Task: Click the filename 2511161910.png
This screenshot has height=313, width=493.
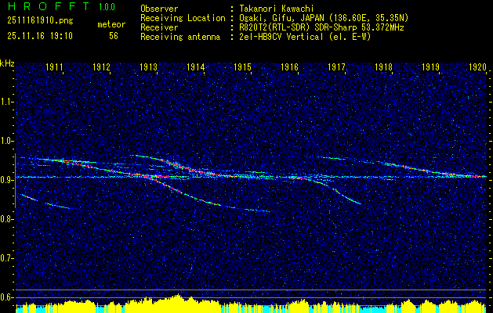Action: point(40,21)
